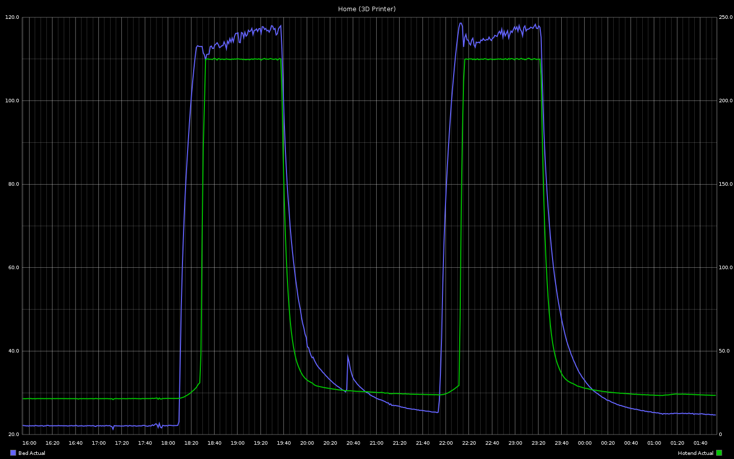Click the blue Bed Actual legend swatch
The image size is (734, 459).
(x=13, y=453)
